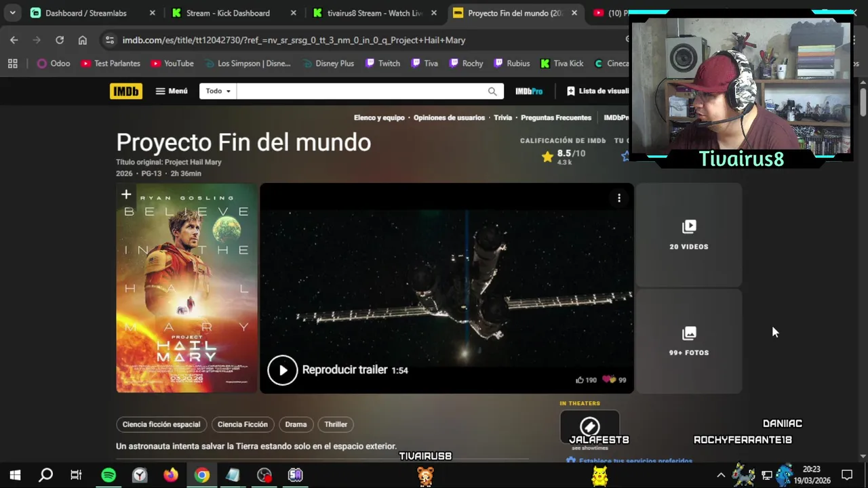Open the Los Simpson Disney bookmark
Screen dimensions: 868x488
click(x=247, y=63)
